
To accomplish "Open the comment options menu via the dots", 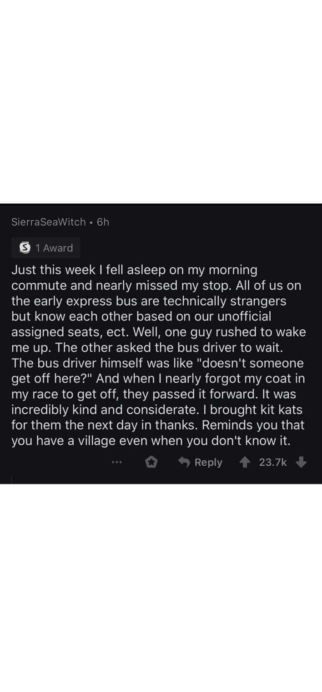I will coord(117,462).
